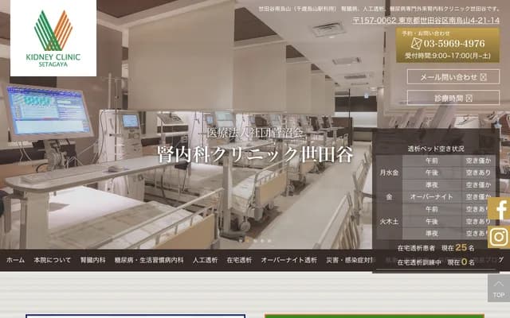Click the header description text 世田谷南烏山
The width and height of the screenshot is (510, 318).
point(379,9)
